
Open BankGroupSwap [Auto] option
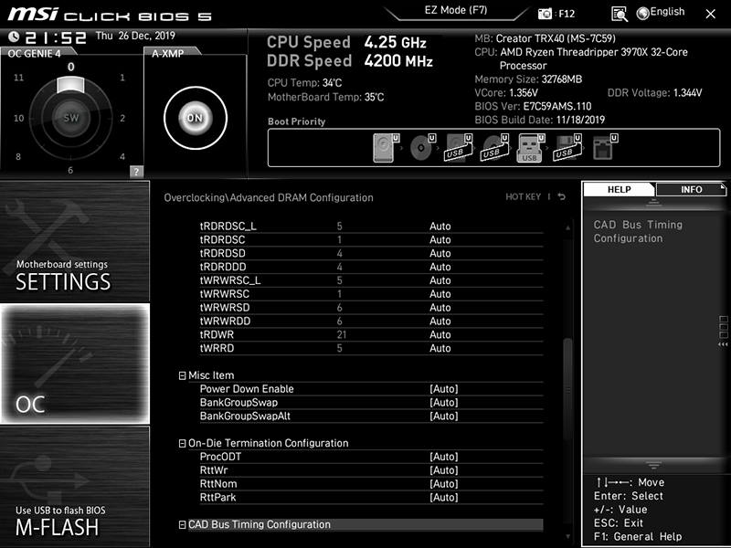click(x=444, y=403)
